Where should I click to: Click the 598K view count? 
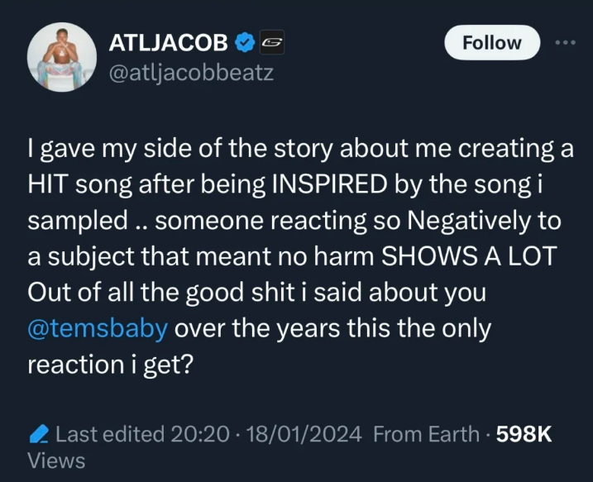click(523, 433)
